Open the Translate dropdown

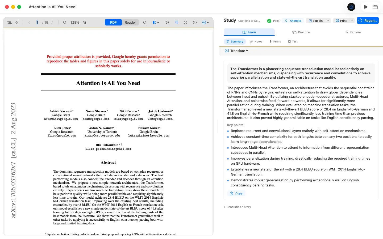236,51
